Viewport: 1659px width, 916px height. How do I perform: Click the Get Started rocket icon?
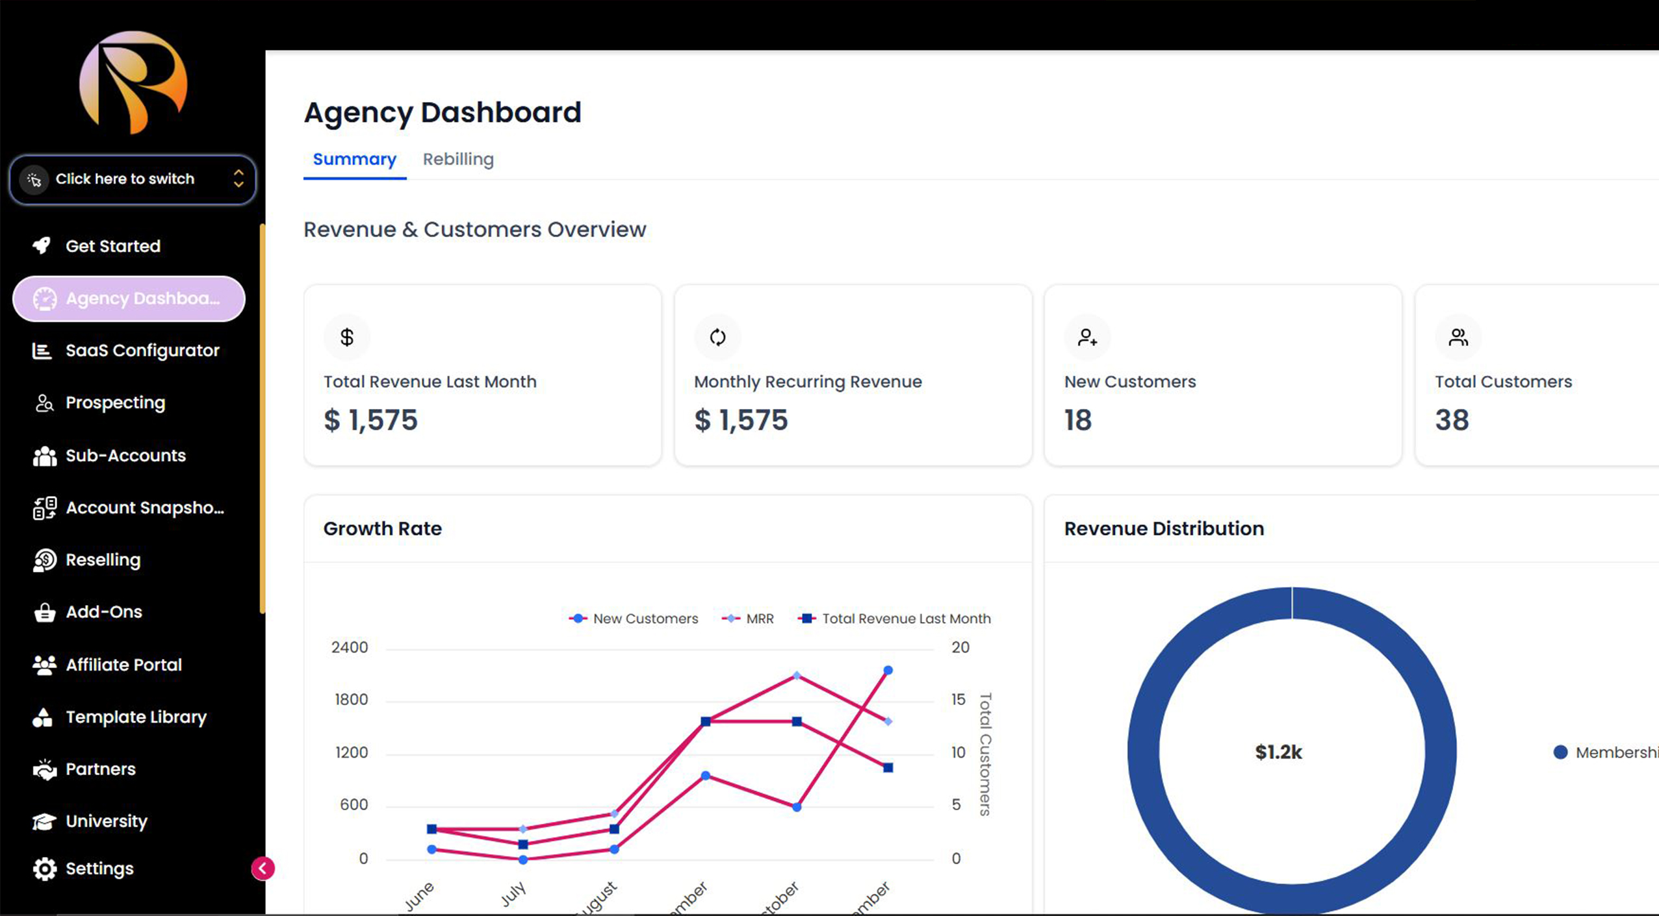coord(42,246)
